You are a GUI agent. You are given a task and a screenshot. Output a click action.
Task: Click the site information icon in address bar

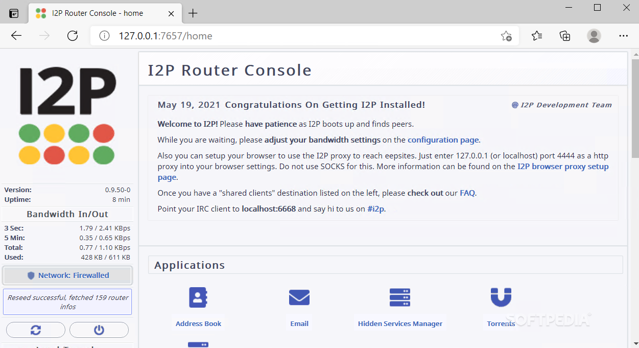click(104, 36)
